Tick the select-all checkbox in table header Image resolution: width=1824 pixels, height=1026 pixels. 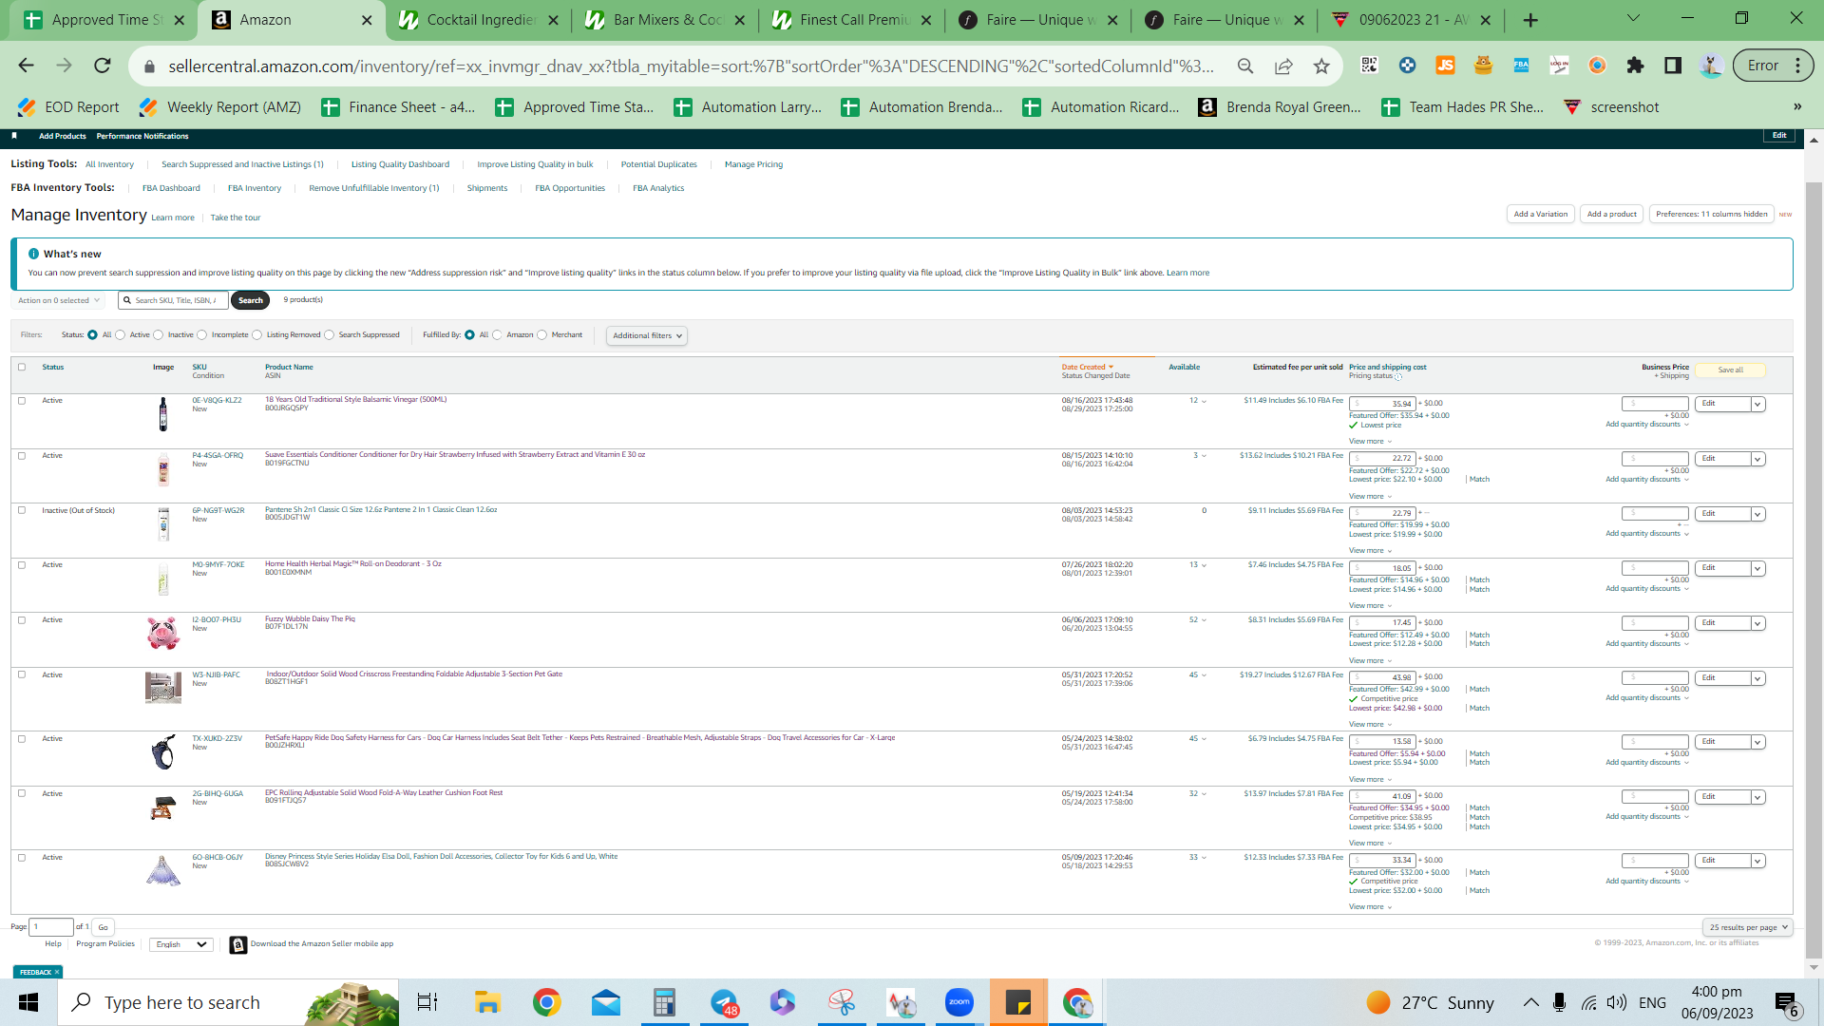click(x=22, y=367)
